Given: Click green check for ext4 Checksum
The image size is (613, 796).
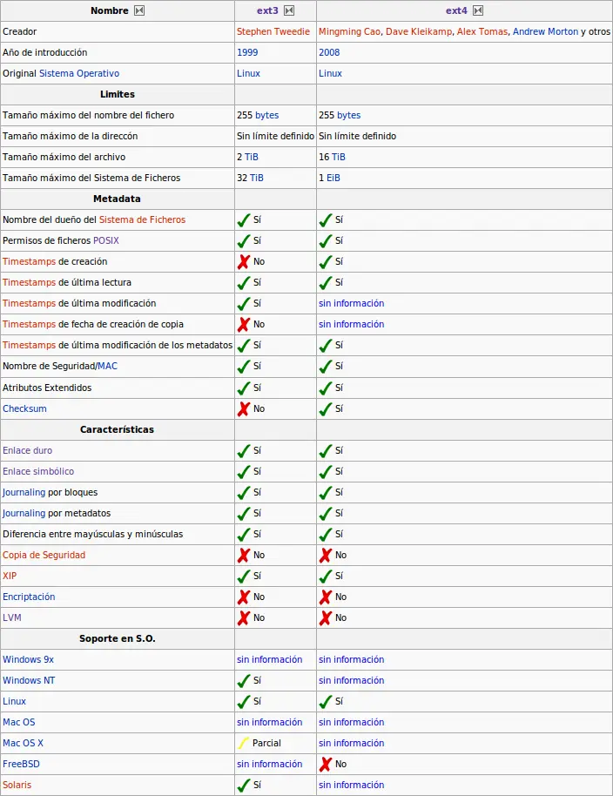Looking at the screenshot, I should [x=326, y=408].
